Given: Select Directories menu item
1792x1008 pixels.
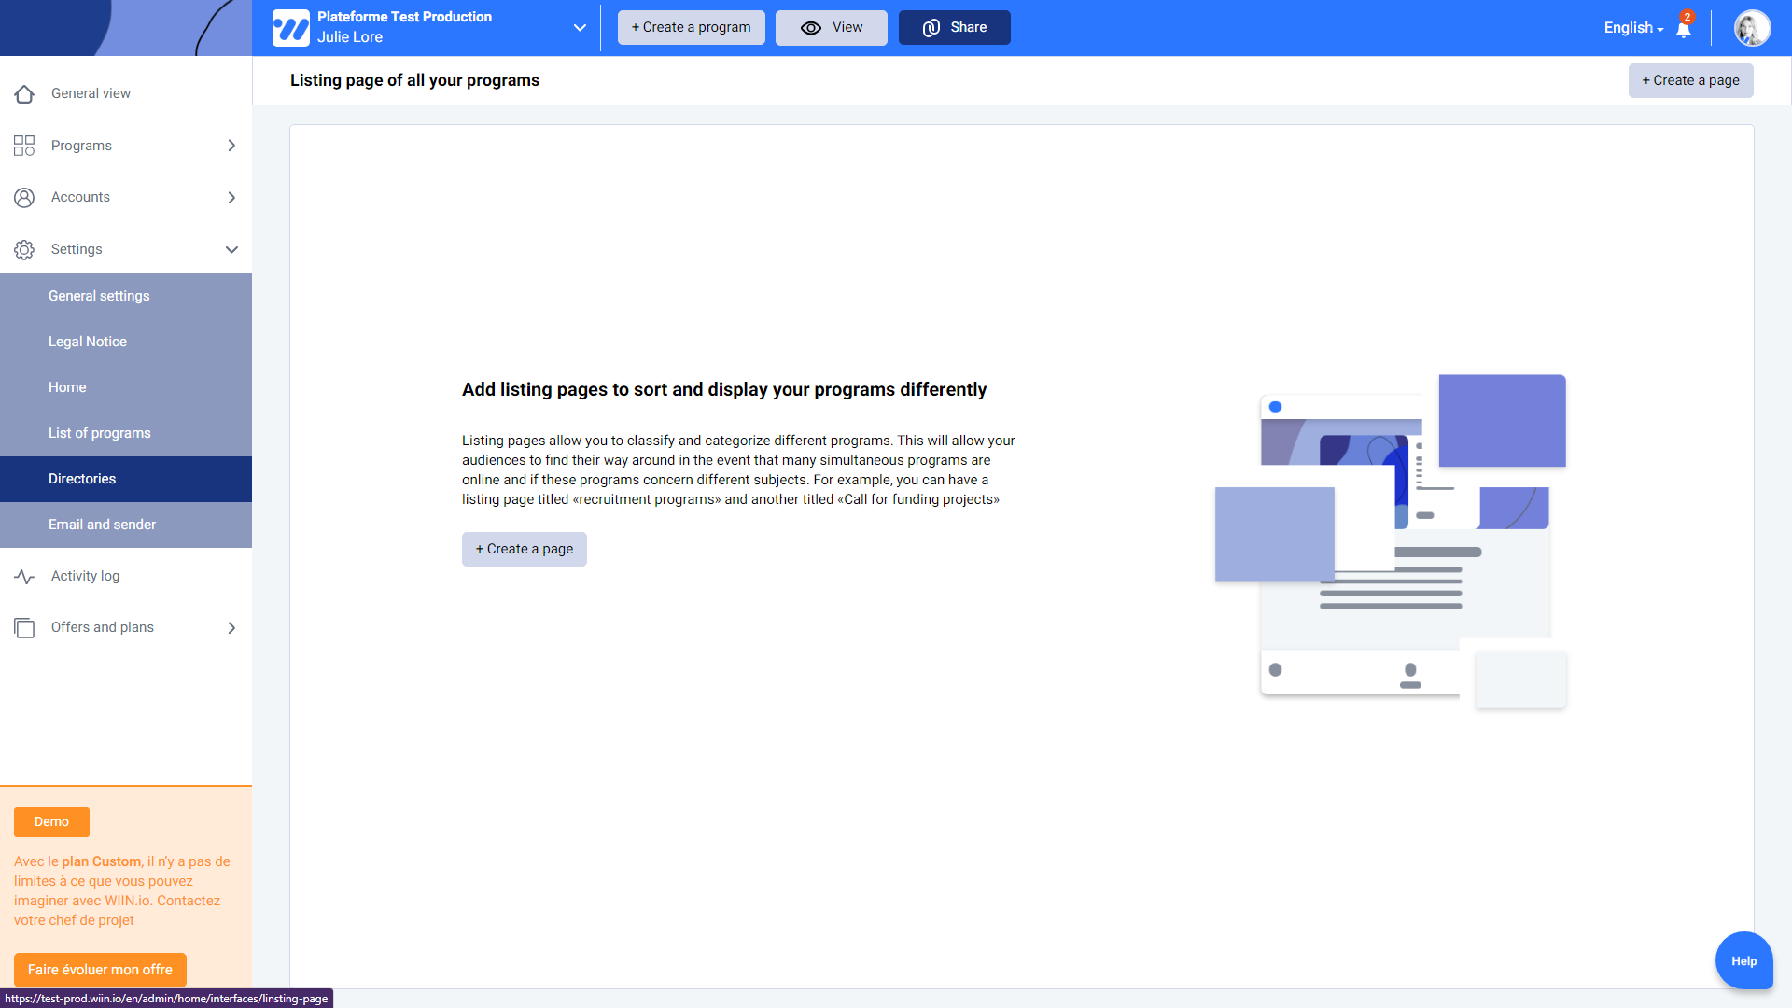Looking at the screenshot, I should (126, 479).
